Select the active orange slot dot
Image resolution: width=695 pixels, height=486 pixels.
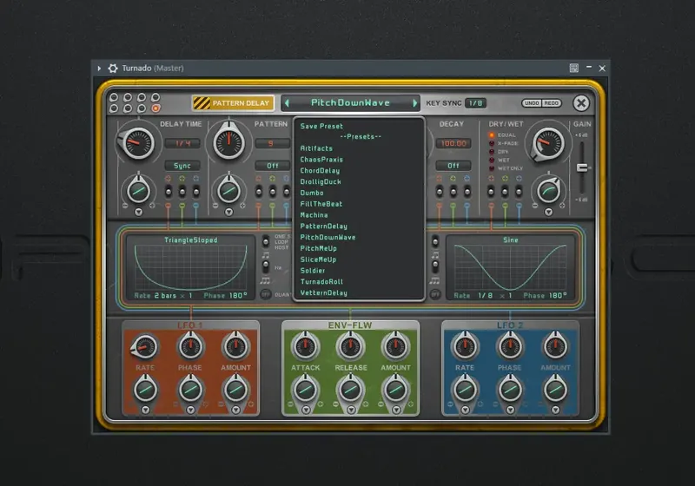point(156,108)
